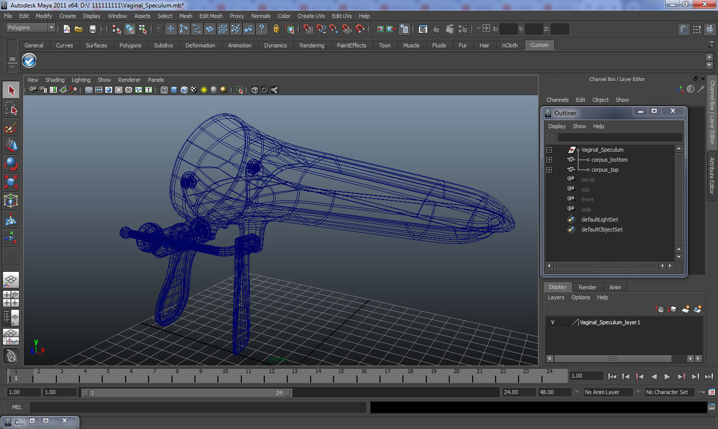Activate the Lasso tool in toolbox
Viewport: 718px width, 429px height.
pos(11,108)
